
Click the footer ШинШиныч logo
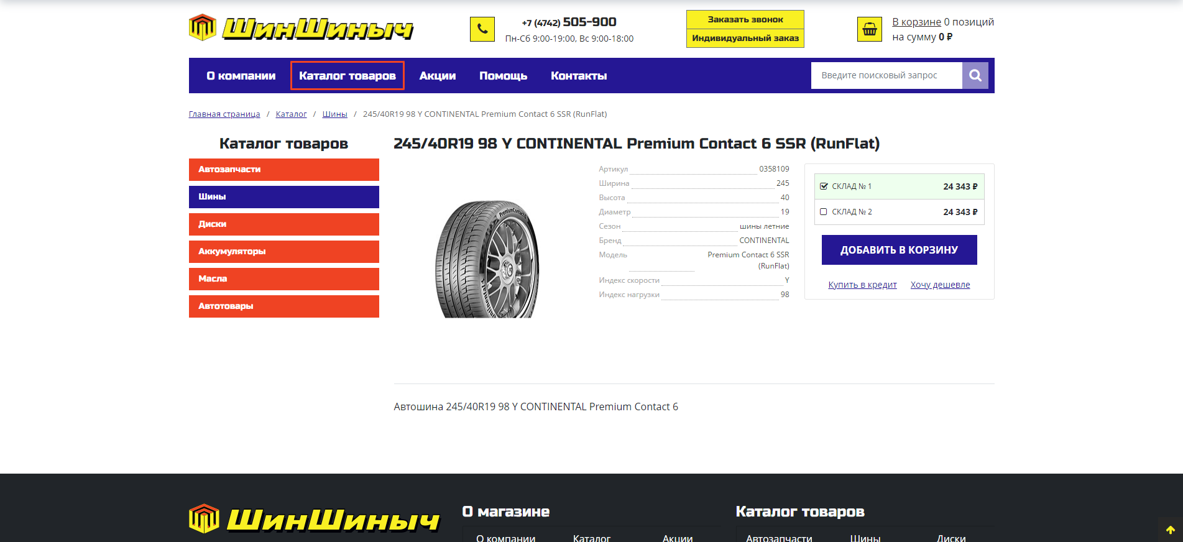315,519
